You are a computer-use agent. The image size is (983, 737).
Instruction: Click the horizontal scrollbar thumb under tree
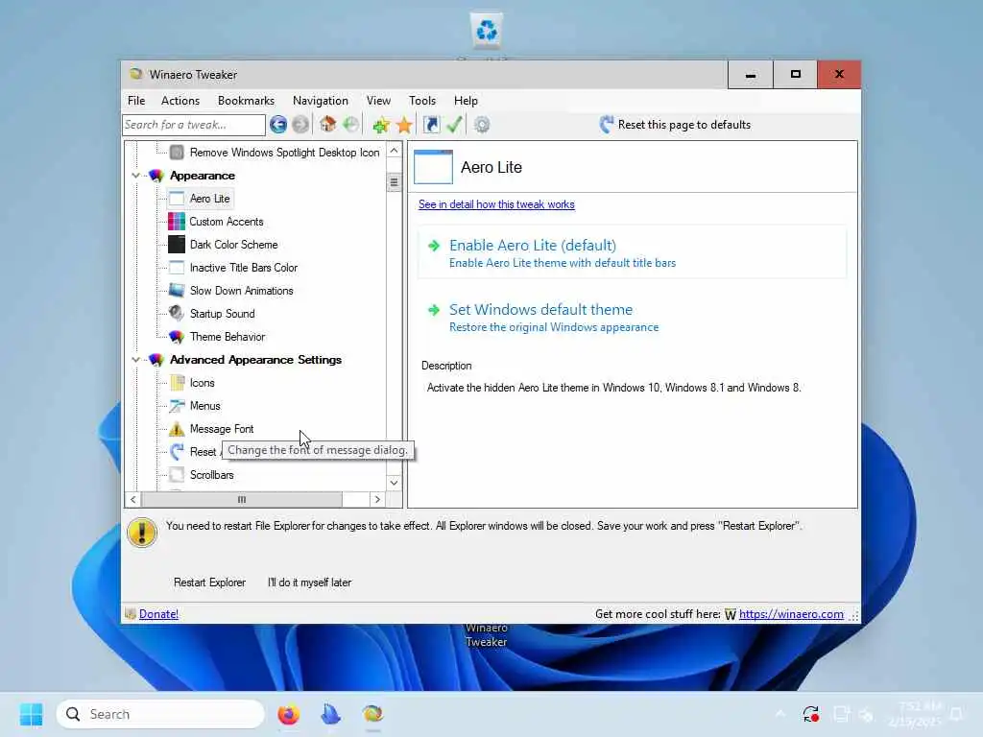[x=242, y=499]
